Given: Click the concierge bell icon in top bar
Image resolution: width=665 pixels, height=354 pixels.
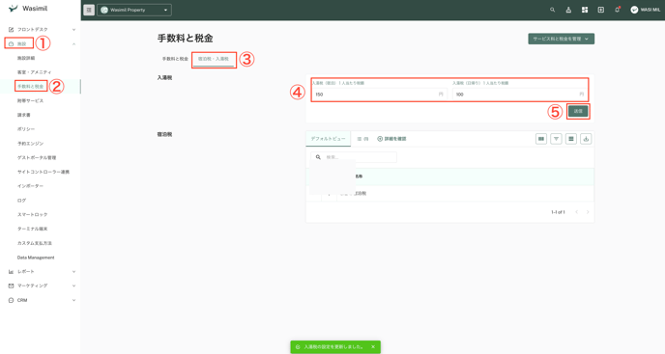Looking at the screenshot, I should 568,10.
